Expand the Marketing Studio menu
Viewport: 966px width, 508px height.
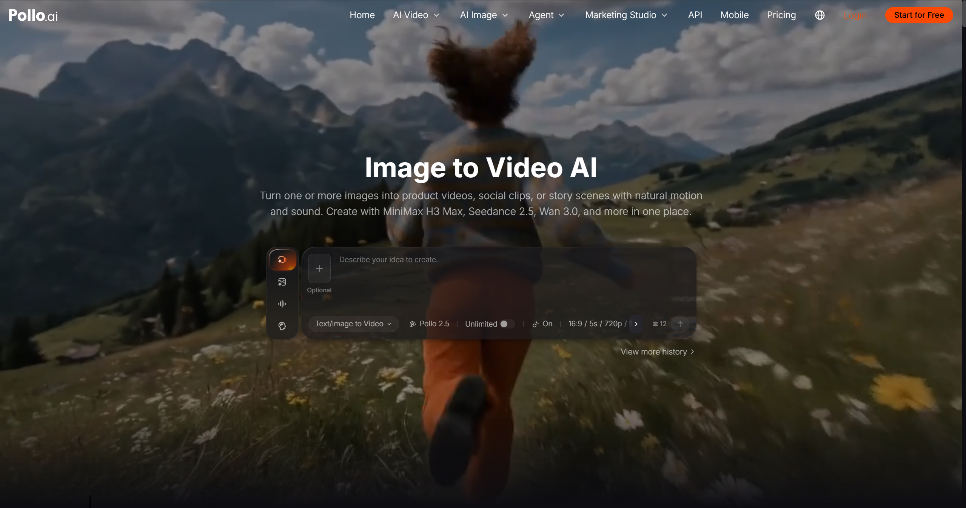[x=626, y=15]
